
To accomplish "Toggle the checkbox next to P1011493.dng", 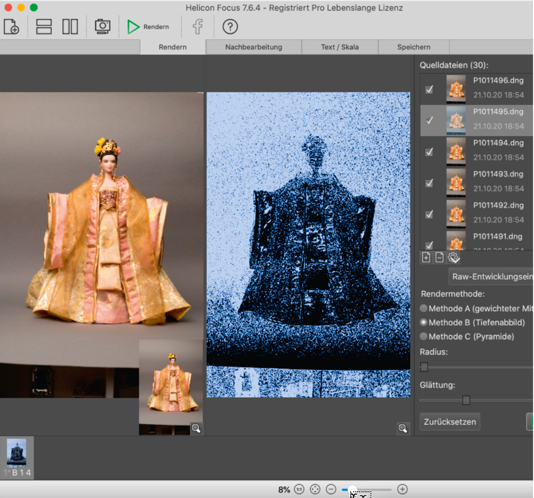I will 429,183.
